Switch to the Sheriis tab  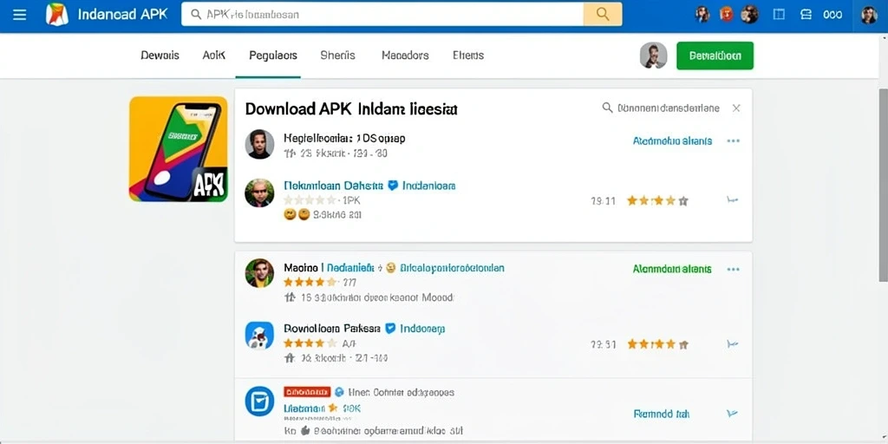point(337,55)
